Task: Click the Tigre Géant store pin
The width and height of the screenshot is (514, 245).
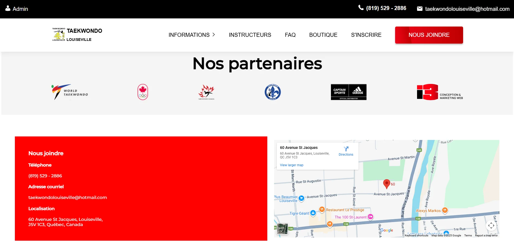Action: click(313, 213)
